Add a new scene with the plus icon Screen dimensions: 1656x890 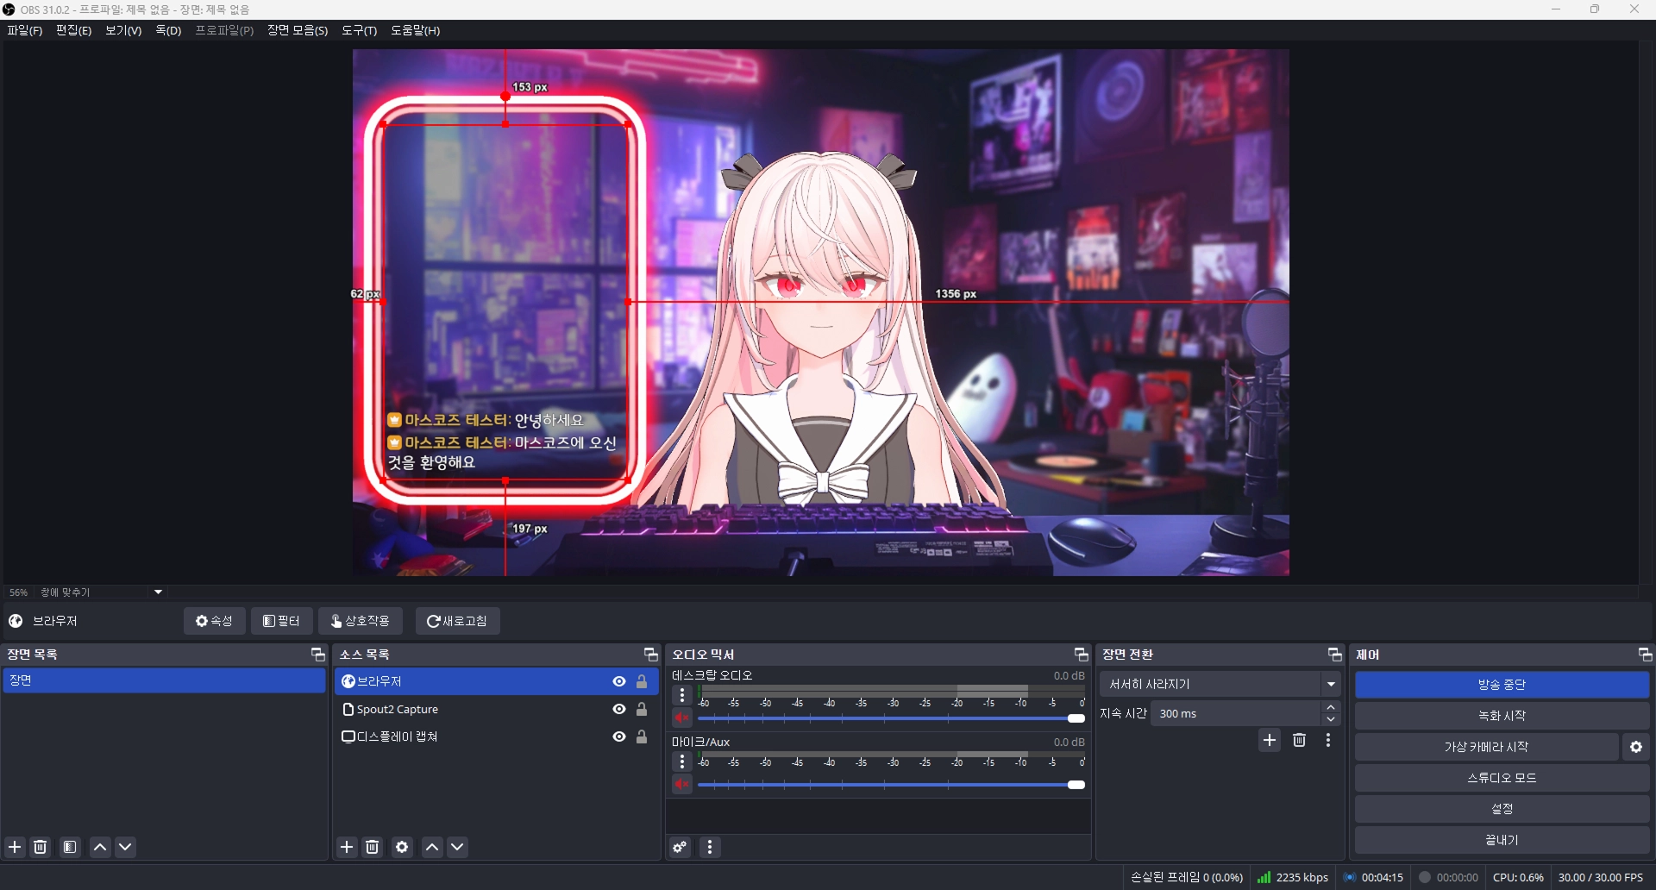click(x=15, y=847)
